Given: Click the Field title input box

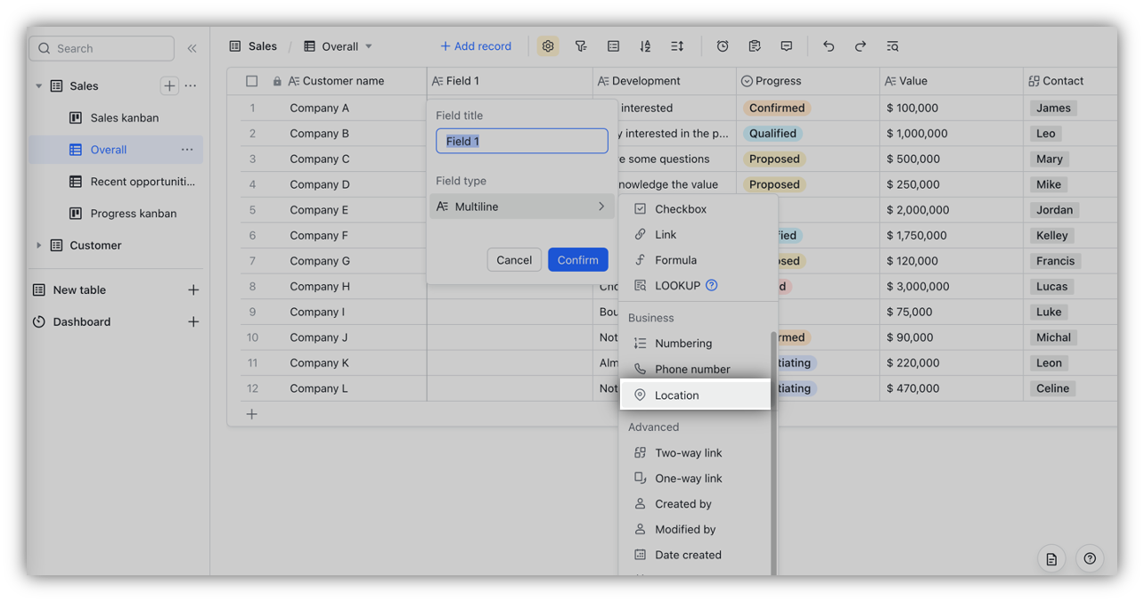Looking at the screenshot, I should (x=522, y=141).
